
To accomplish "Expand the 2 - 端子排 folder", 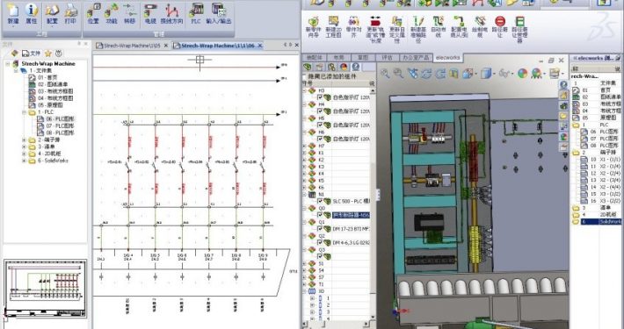I will click(x=24, y=139).
